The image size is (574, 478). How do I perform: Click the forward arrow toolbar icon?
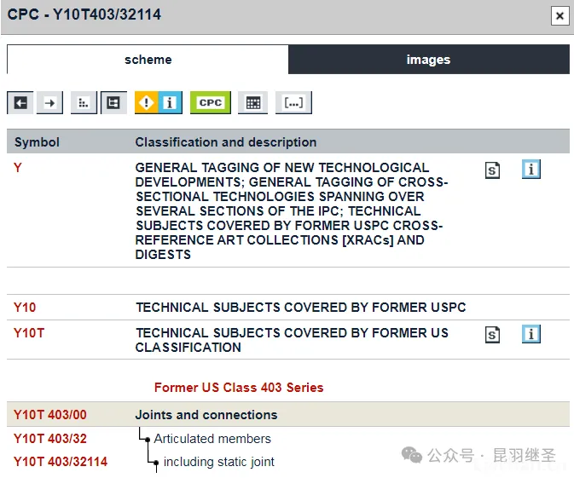50,103
